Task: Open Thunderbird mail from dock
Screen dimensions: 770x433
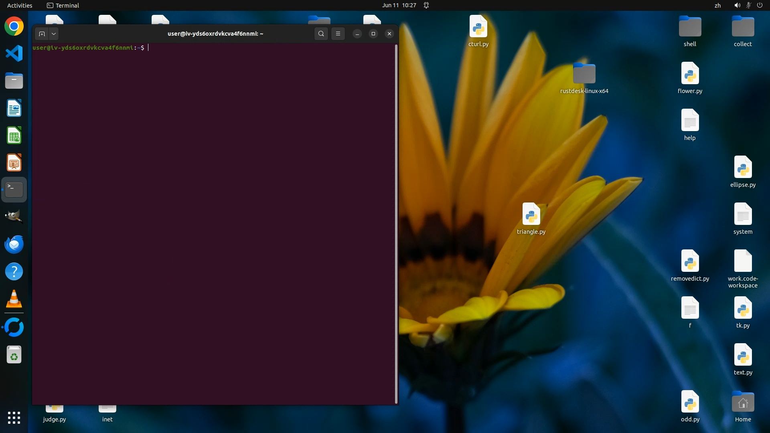Action: tap(14, 244)
